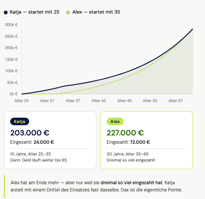Click the 'Alter 31' x-axis label
Screen dimensions: 205x199
point(47,101)
